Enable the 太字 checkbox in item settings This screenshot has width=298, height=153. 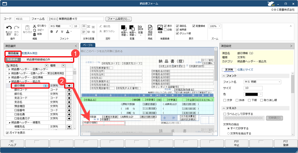pyautogui.click(x=225, y=100)
